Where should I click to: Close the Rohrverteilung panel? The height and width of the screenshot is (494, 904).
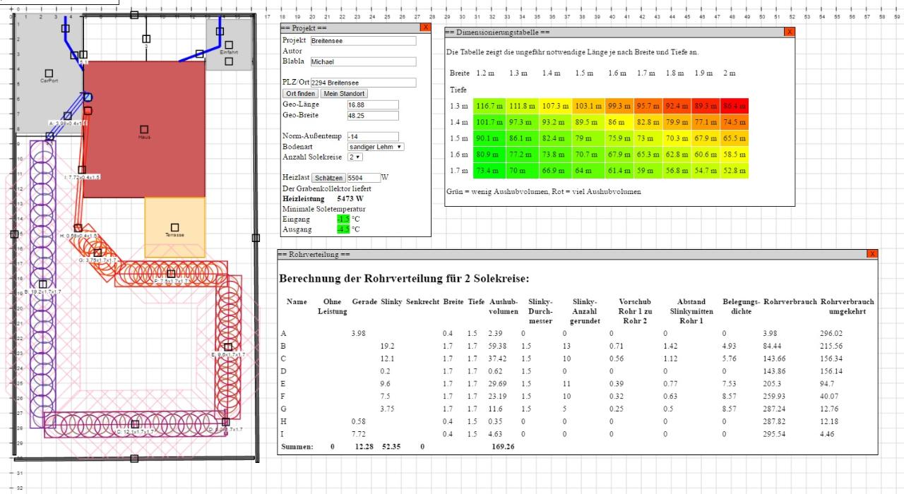[x=873, y=254]
